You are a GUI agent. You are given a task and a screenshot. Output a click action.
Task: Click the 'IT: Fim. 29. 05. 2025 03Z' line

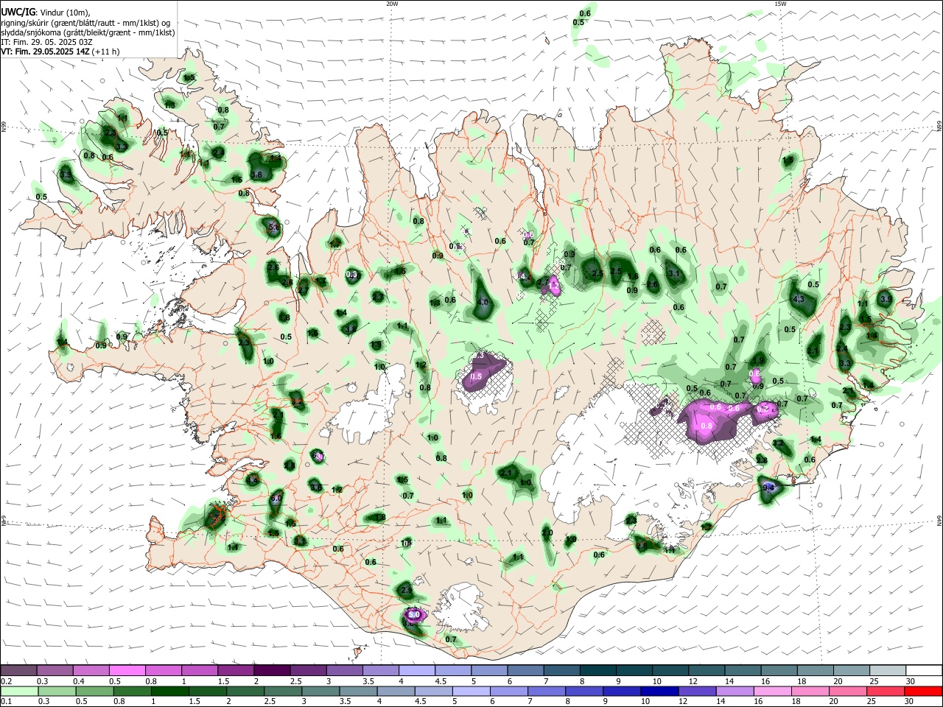coord(47,42)
